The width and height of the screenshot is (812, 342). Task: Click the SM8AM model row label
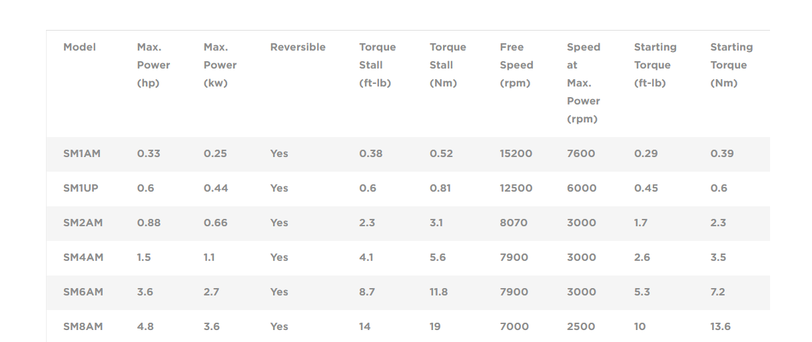click(x=83, y=327)
